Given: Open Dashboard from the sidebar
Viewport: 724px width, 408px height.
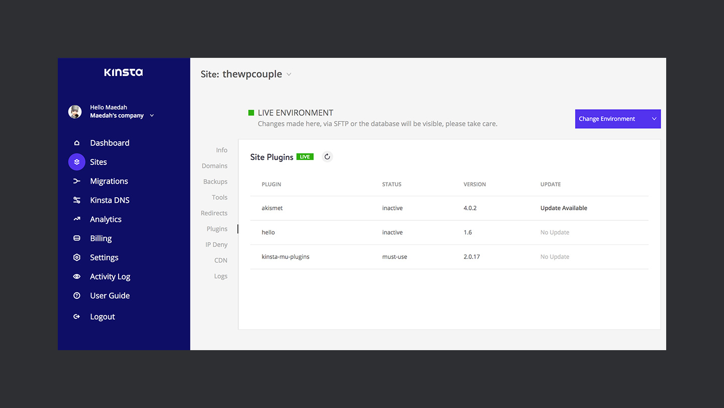Looking at the screenshot, I should coord(110,143).
